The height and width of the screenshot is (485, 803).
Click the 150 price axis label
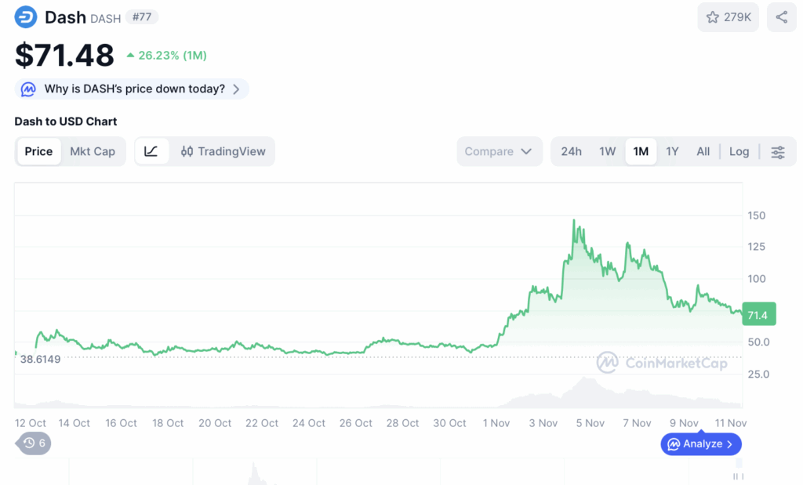click(757, 215)
